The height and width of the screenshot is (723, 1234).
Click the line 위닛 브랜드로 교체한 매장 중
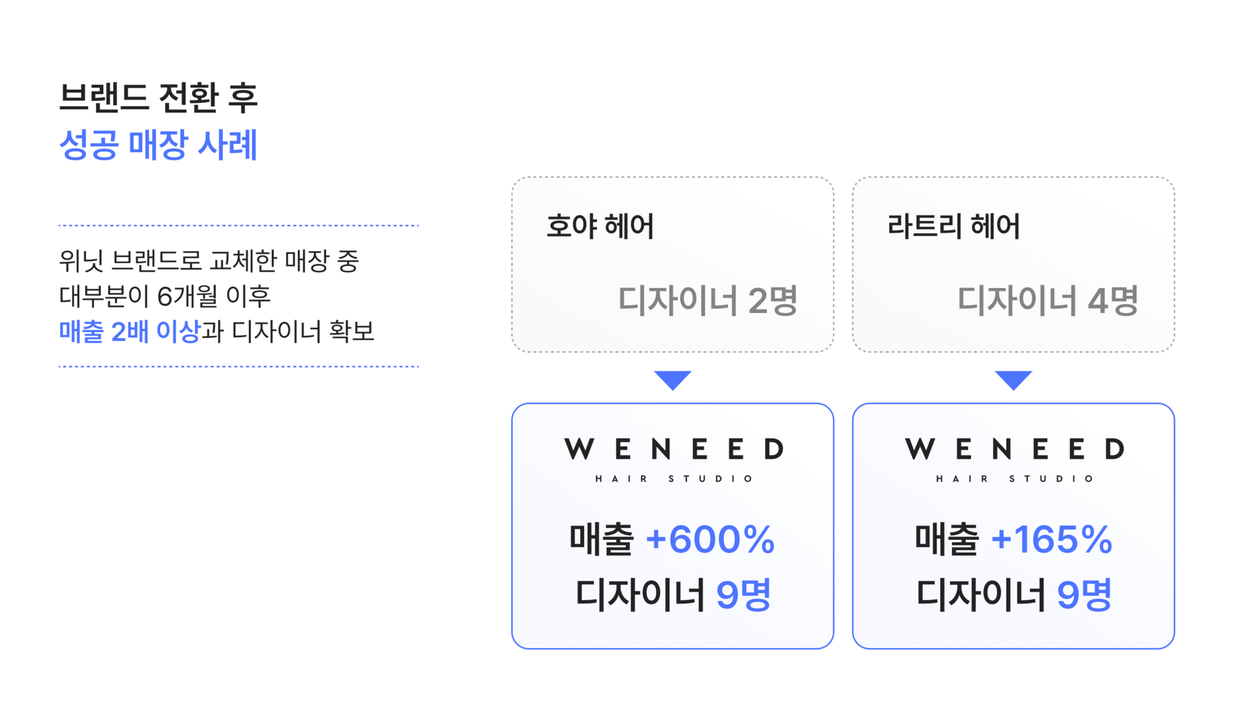(209, 261)
